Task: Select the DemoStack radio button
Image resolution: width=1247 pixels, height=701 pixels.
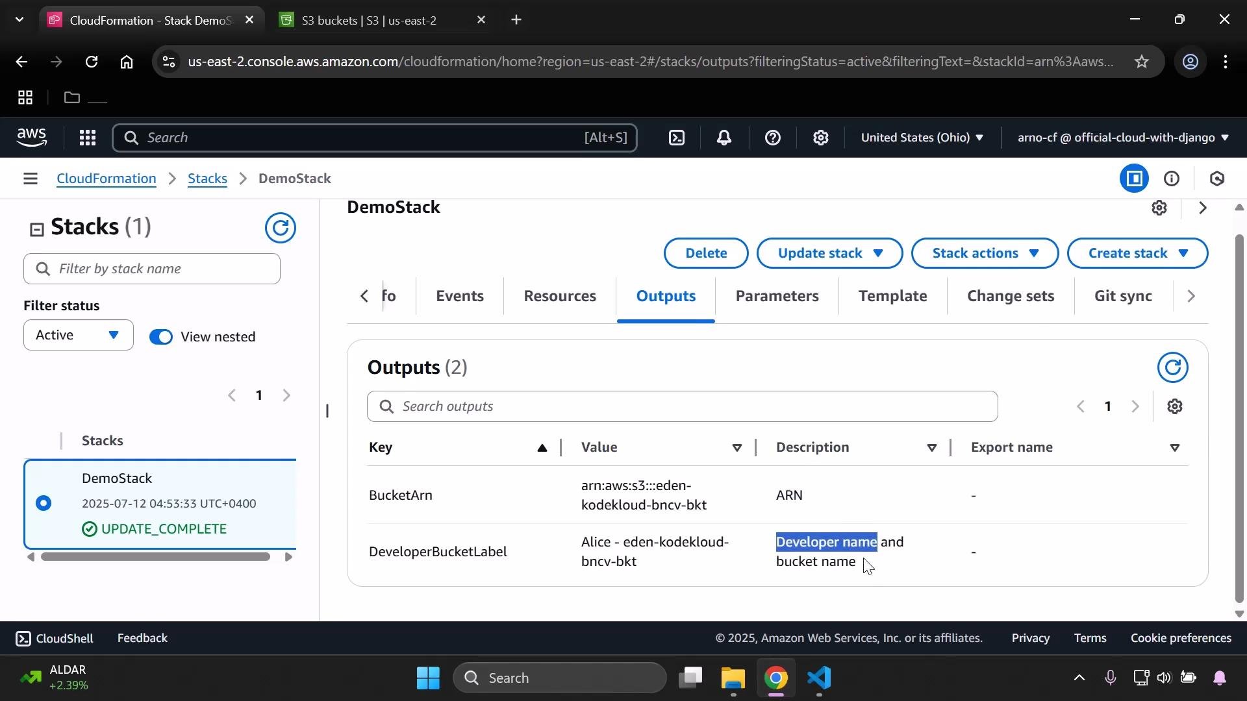Action: [44, 503]
